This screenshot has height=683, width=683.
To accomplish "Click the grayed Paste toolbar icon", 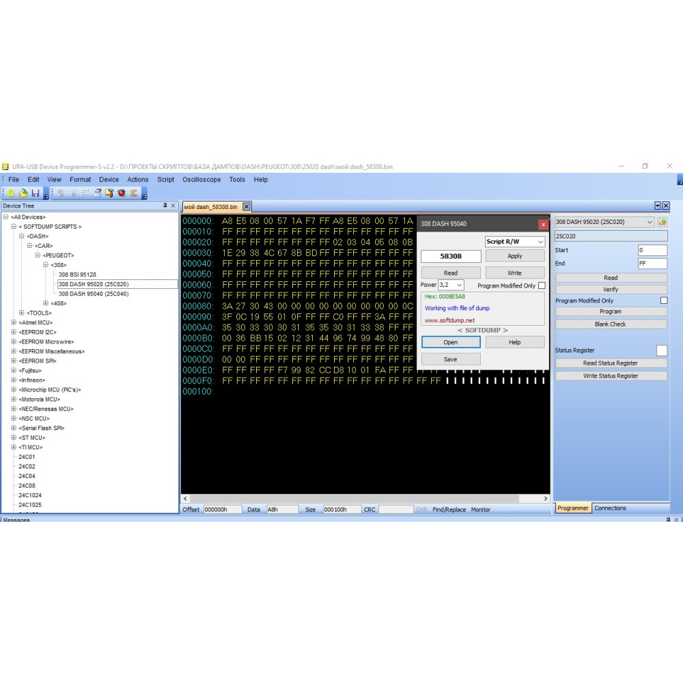I will pos(73,193).
